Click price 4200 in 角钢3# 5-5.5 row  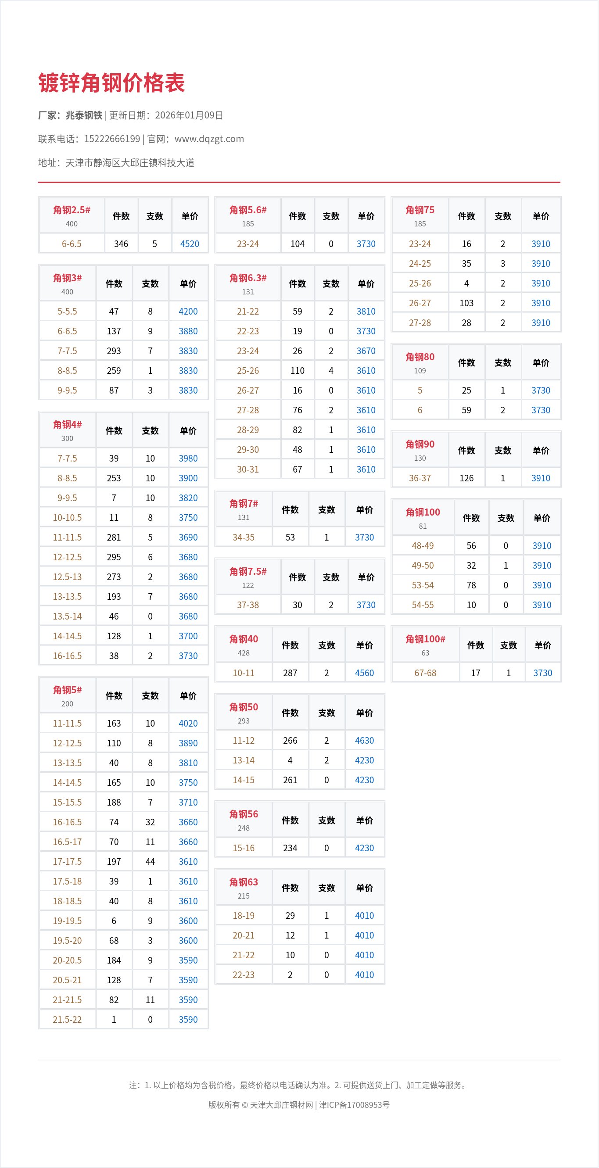click(x=188, y=312)
